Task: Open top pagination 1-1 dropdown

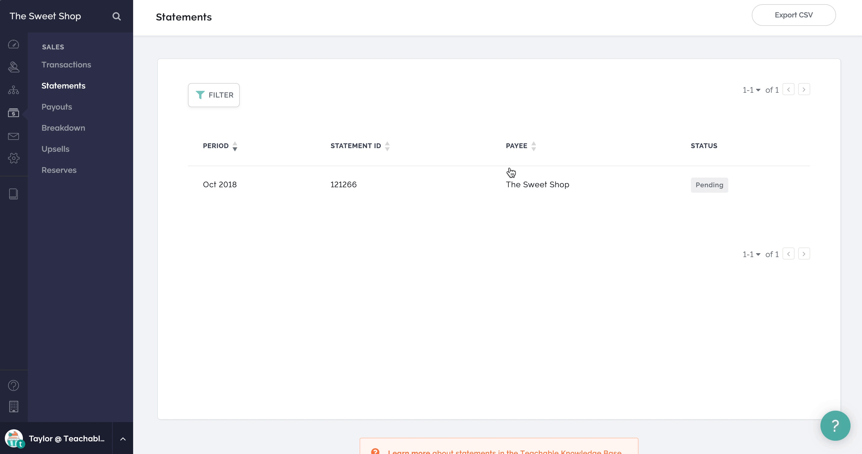Action: pos(751,90)
